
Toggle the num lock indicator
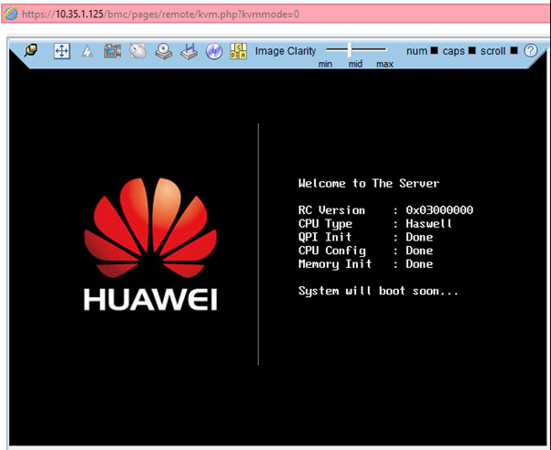(434, 51)
